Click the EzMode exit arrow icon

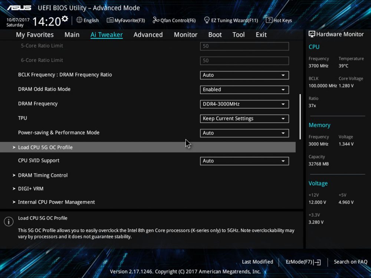tap(318, 262)
